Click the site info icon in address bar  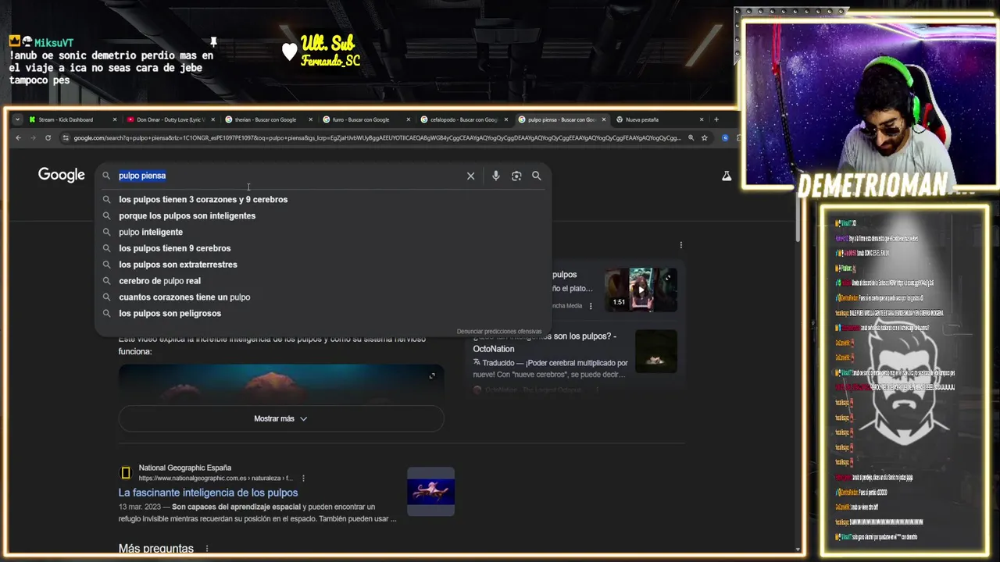pos(66,138)
